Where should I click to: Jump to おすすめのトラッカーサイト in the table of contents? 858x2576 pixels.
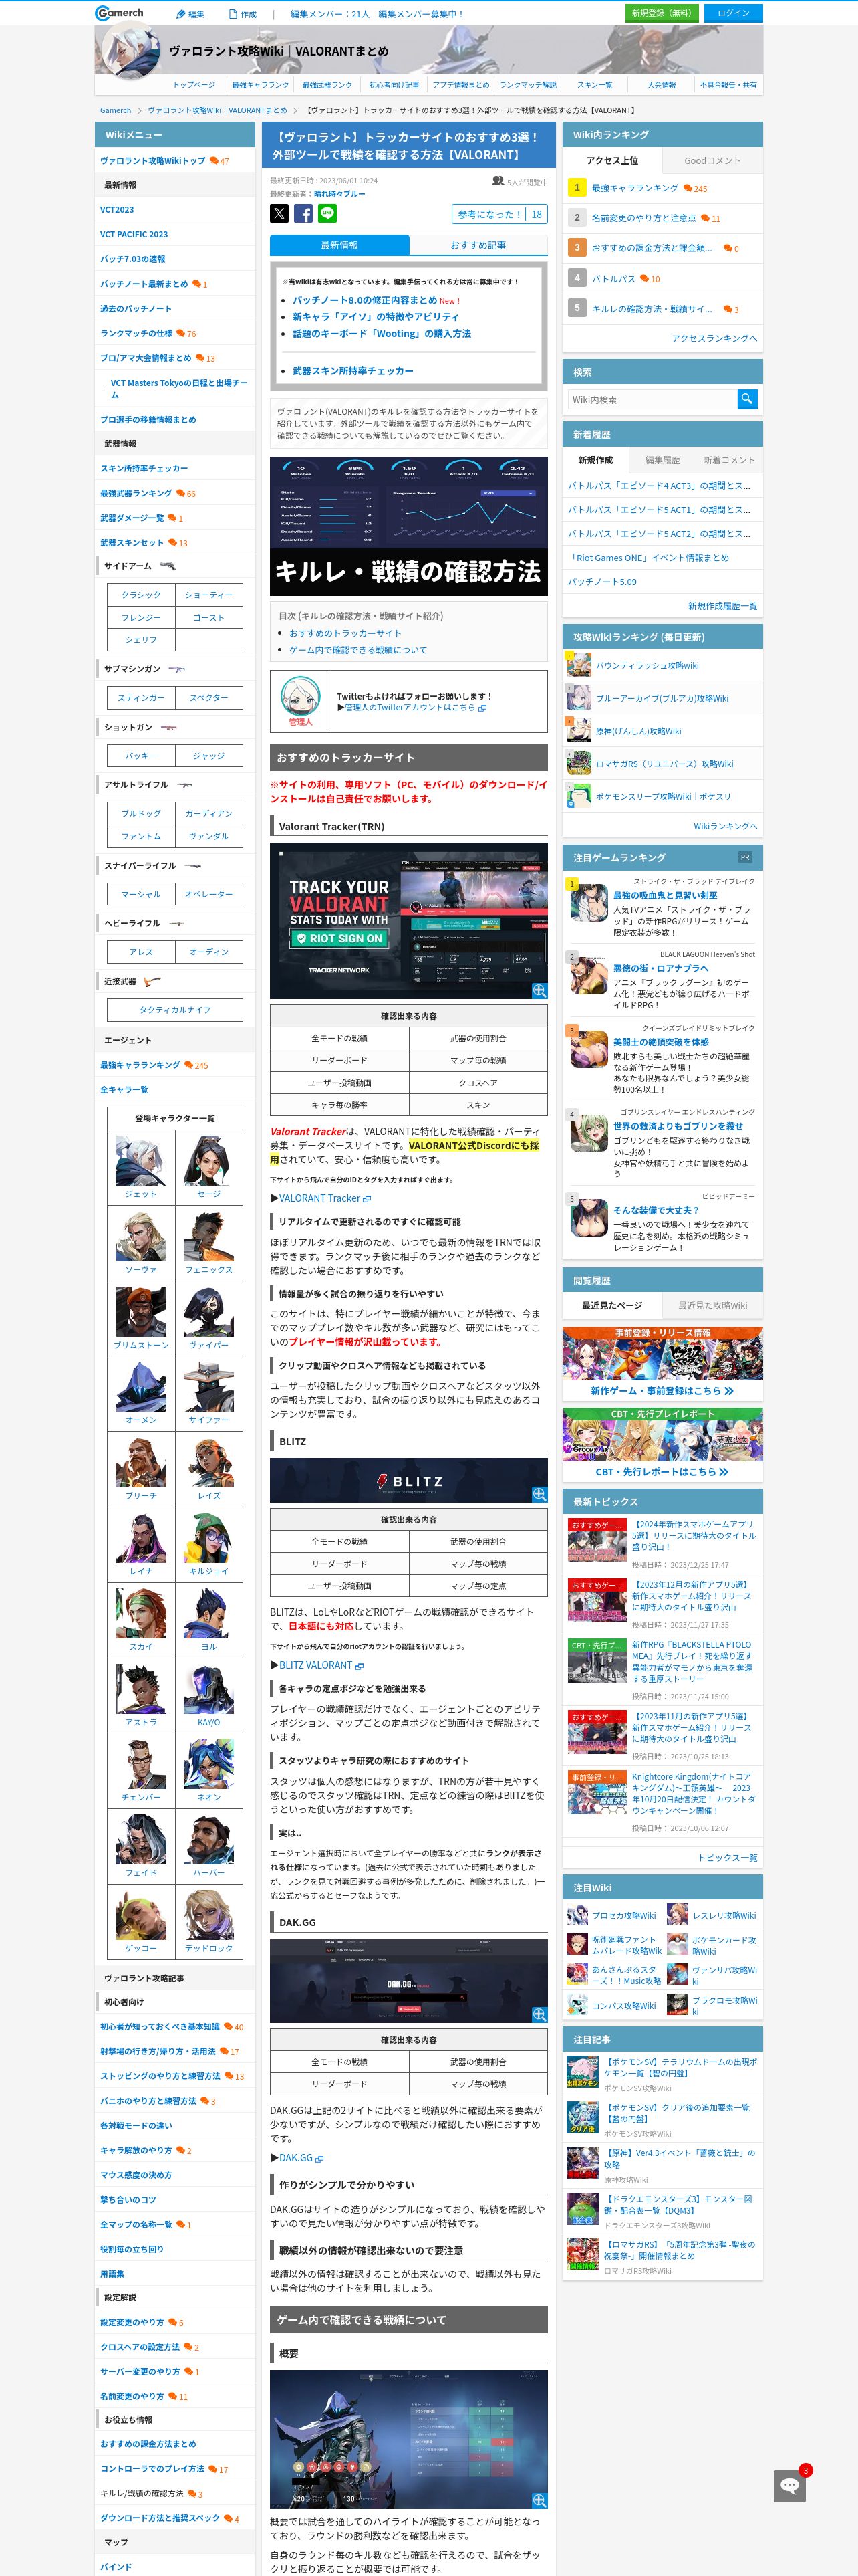(x=345, y=633)
